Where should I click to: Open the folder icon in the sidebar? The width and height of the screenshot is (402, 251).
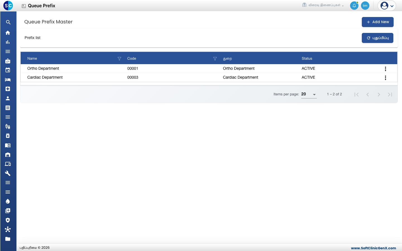[8, 239]
